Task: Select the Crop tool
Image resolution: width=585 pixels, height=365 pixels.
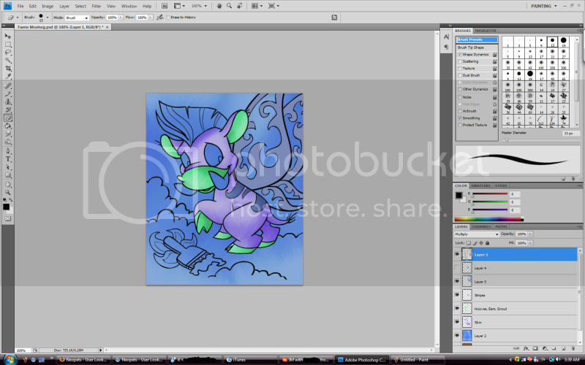Action: (8, 68)
